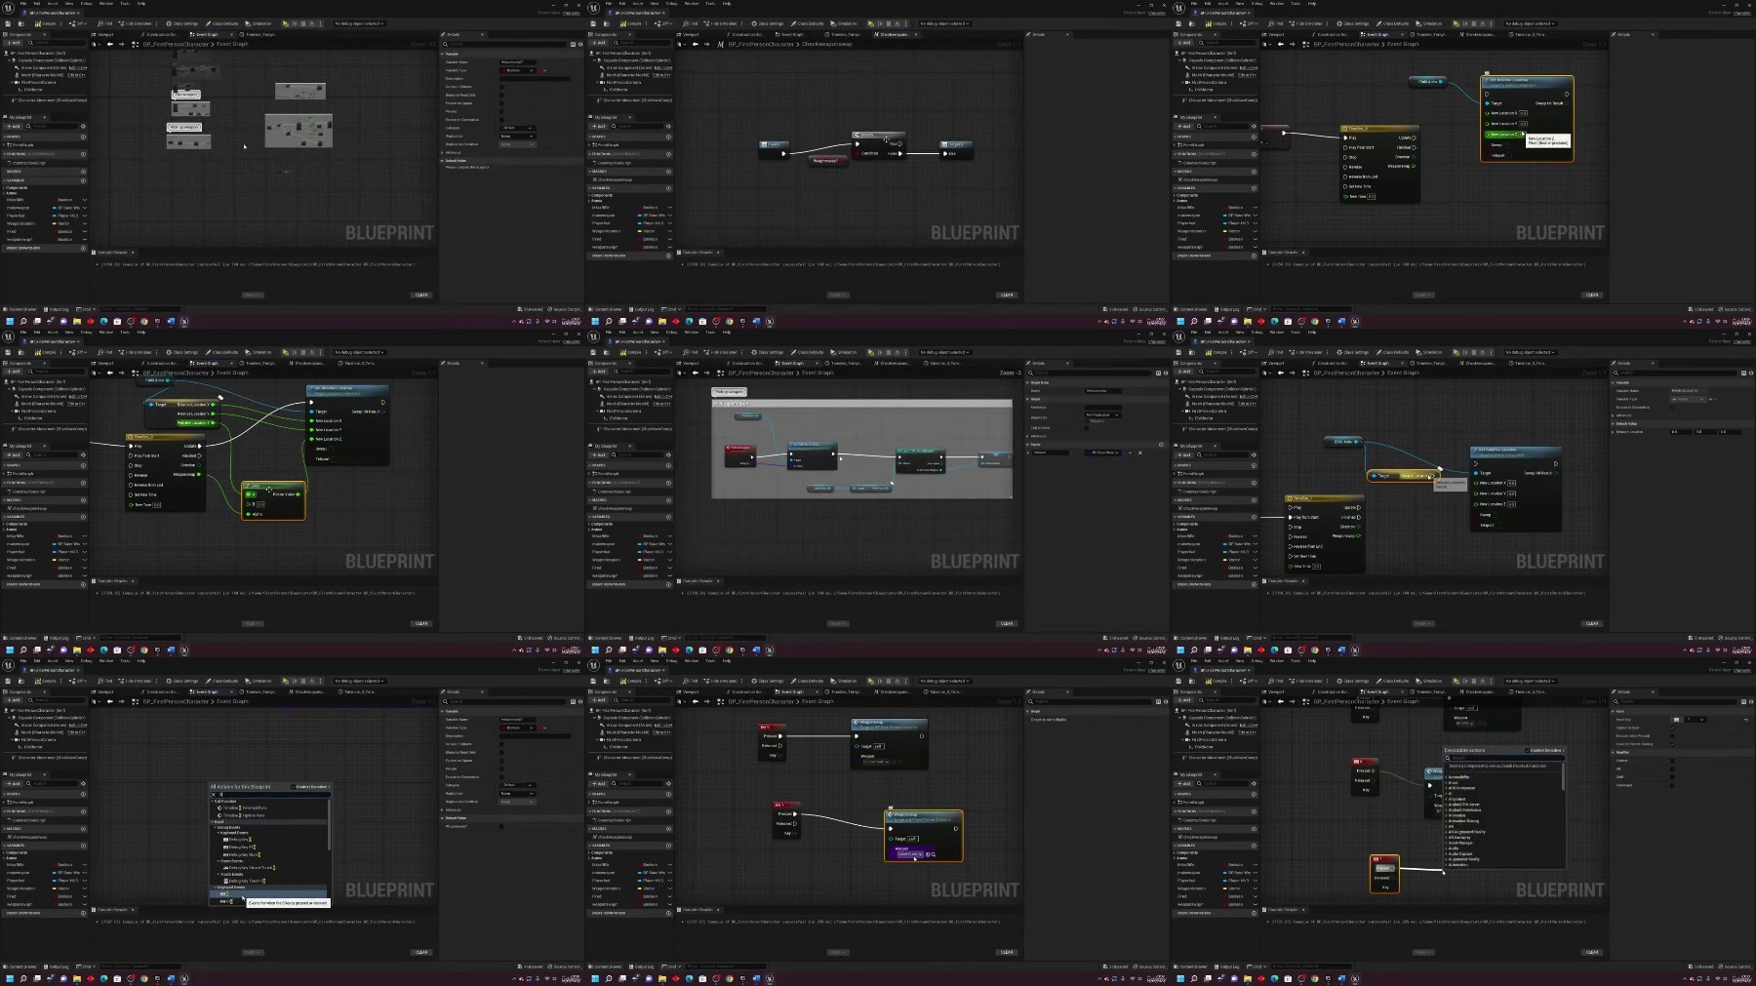Expand Audio Capture category in Executable actions
This screenshot has width=1756, height=986.
(1462, 853)
